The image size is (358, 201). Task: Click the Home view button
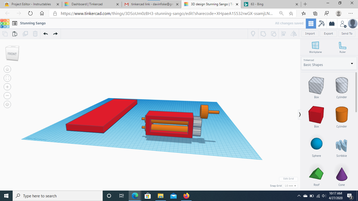tap(7, 69)
